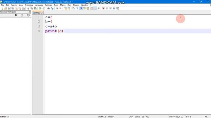
Task: Click the Paste toolbar icon
Action: [35, 8]
